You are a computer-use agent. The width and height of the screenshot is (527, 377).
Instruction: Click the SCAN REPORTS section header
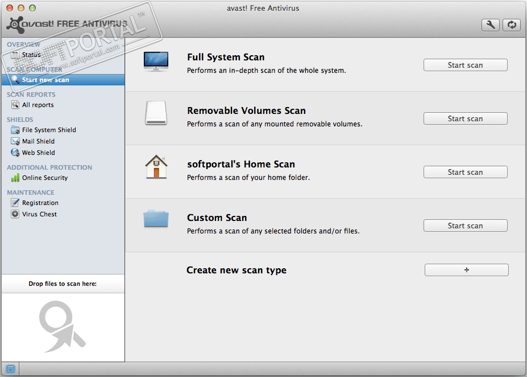click(31, 95)
